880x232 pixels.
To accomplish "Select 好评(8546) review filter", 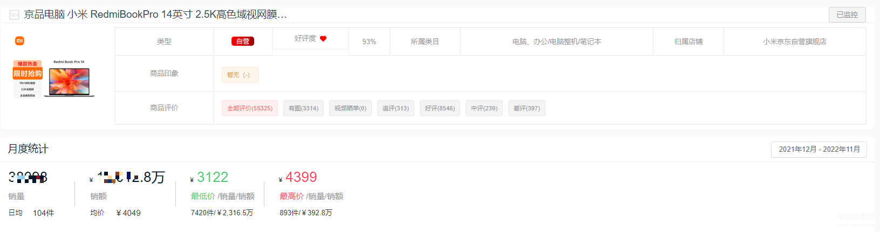I will coord(440,108).
